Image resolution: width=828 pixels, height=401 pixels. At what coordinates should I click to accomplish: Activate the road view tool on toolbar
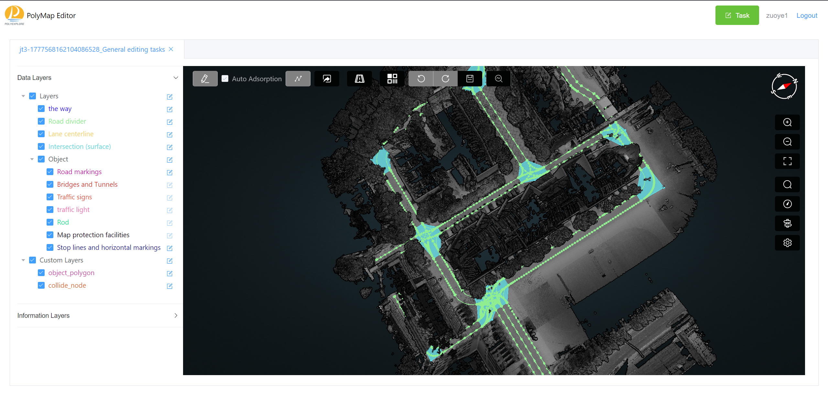(x=359, y=78)
